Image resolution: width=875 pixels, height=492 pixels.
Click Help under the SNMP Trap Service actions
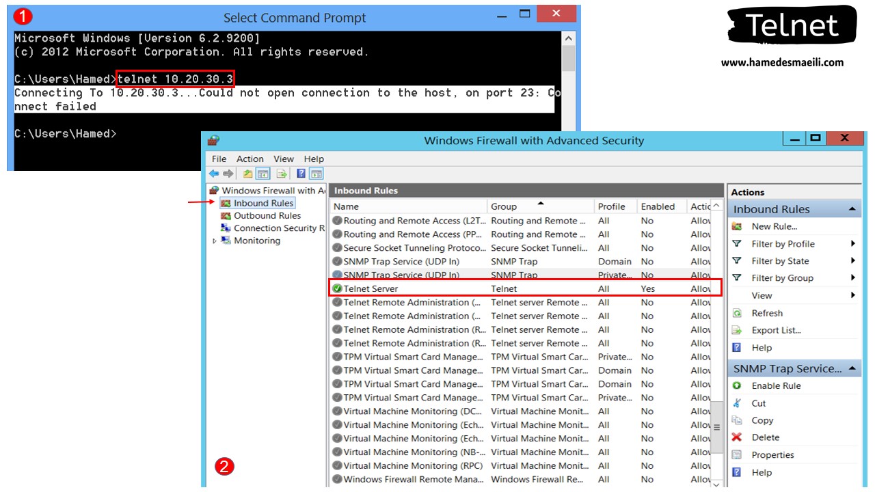[762, 472]
